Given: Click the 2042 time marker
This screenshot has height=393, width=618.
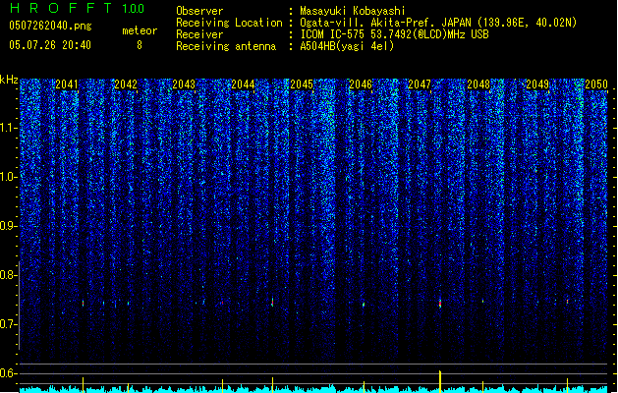Looking at the screenshot, I should click(126, 84).
